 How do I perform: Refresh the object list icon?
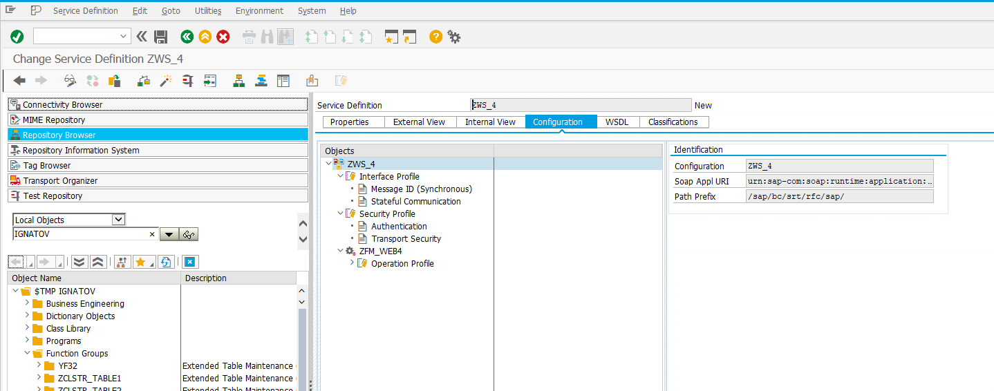[165, 262]
